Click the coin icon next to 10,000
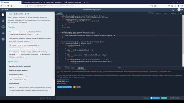 point(74,87)
